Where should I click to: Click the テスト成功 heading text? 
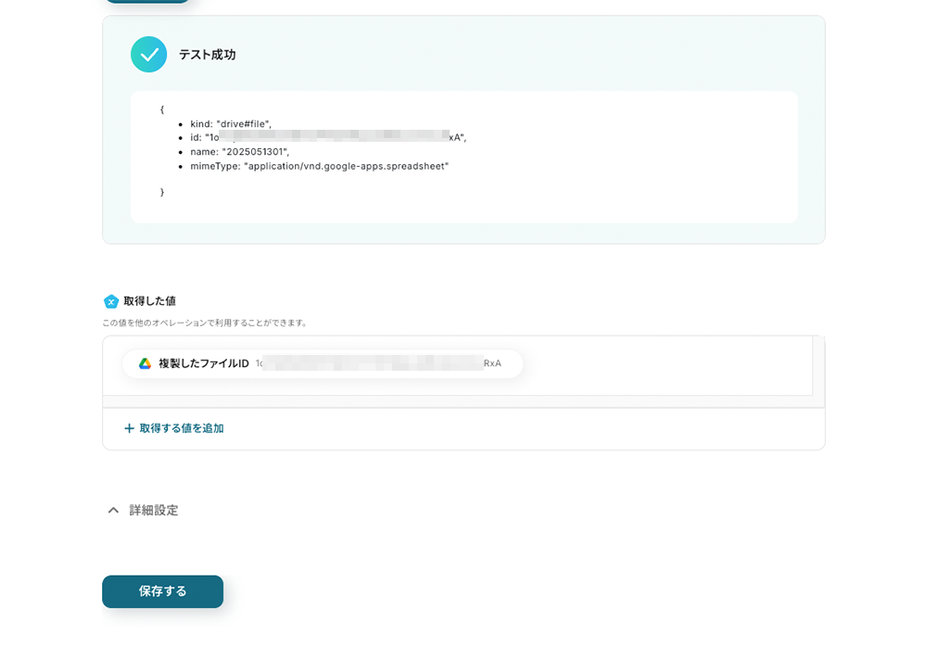208,55
